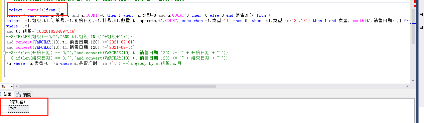Switch to the 消息 messages tab
The height and width of the screenshot is (123, 424).
click(x=24, y=95)
